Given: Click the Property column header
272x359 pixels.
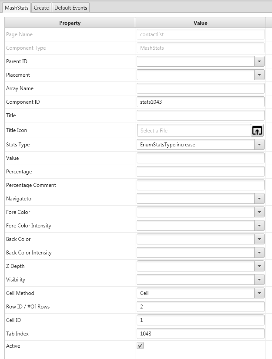Looking at the screenshot, I should (x=70, y=23).
